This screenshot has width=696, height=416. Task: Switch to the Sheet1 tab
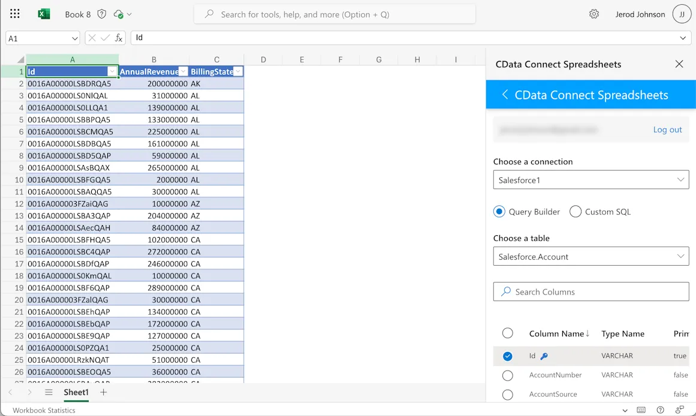[x=76, y=392]
